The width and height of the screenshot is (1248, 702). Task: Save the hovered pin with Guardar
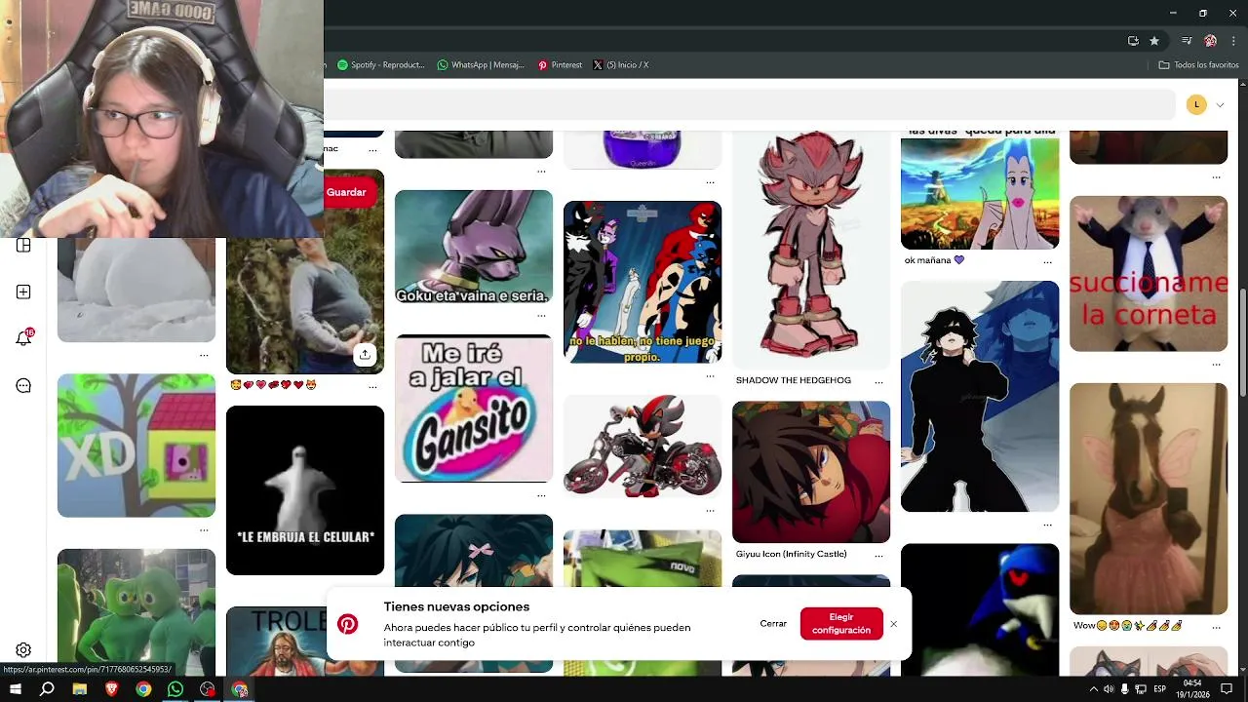click(x=349, y=192)
